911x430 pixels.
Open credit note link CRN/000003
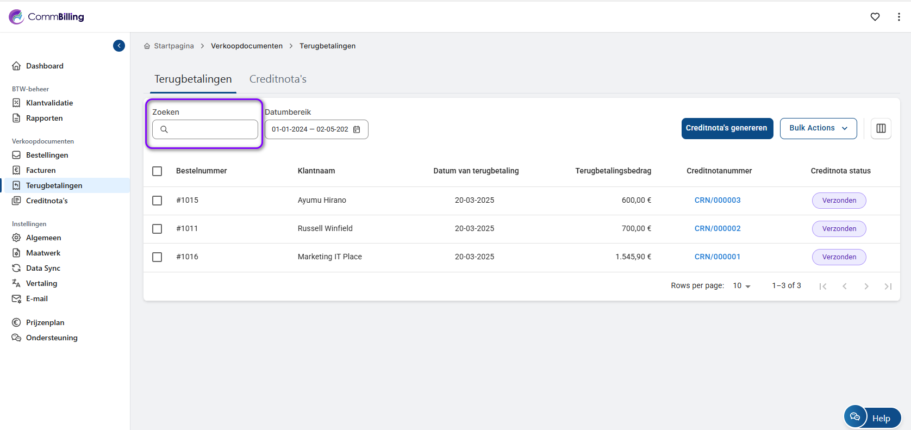click(x=717, y=201)
